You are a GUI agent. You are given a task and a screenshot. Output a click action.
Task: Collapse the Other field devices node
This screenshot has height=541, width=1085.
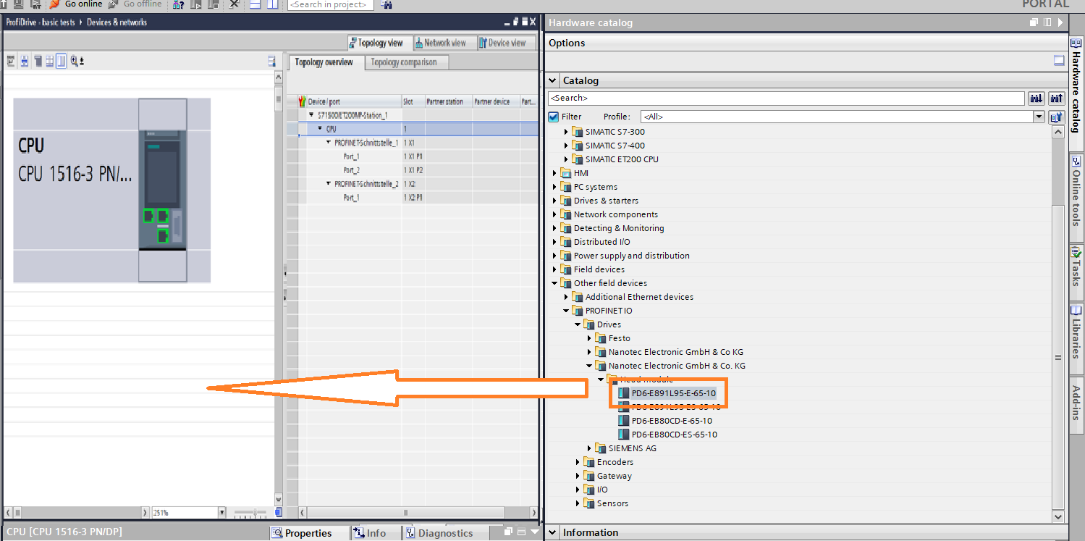[555, 283]
